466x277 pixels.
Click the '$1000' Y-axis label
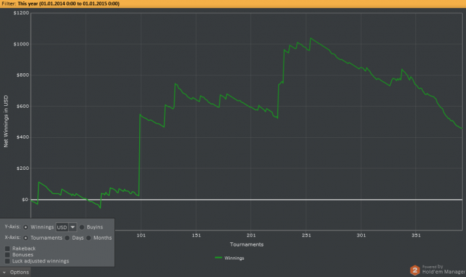point(21,44)
